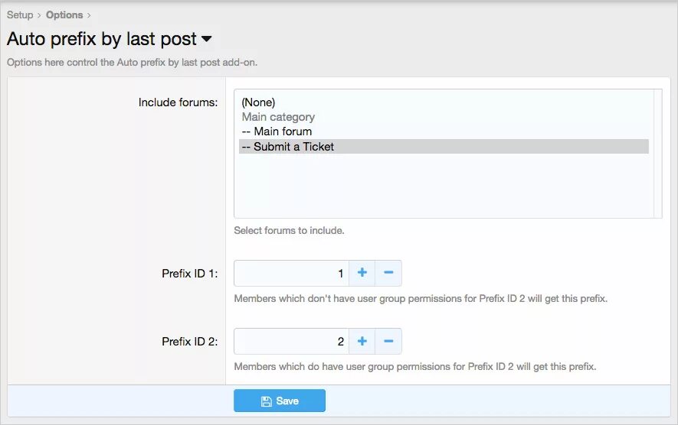Open the Options breadcrumb link
Viewport: 678px width, 425px height.
click(x=64, y=15)
